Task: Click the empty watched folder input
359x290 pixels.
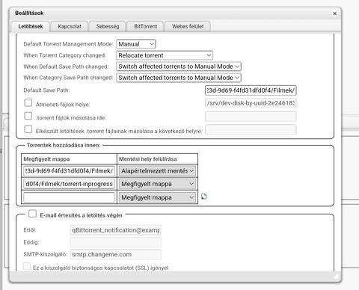Action: (x=69, y=197)
